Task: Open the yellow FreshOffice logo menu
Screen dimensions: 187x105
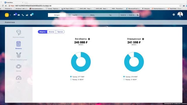Action: [7, 15]
